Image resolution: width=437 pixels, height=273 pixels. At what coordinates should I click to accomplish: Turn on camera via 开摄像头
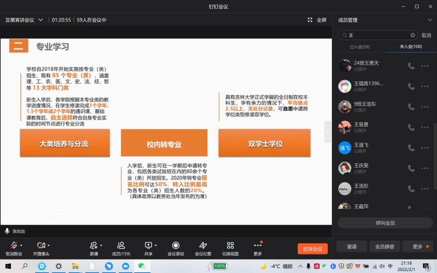click(x=41, y=245)
